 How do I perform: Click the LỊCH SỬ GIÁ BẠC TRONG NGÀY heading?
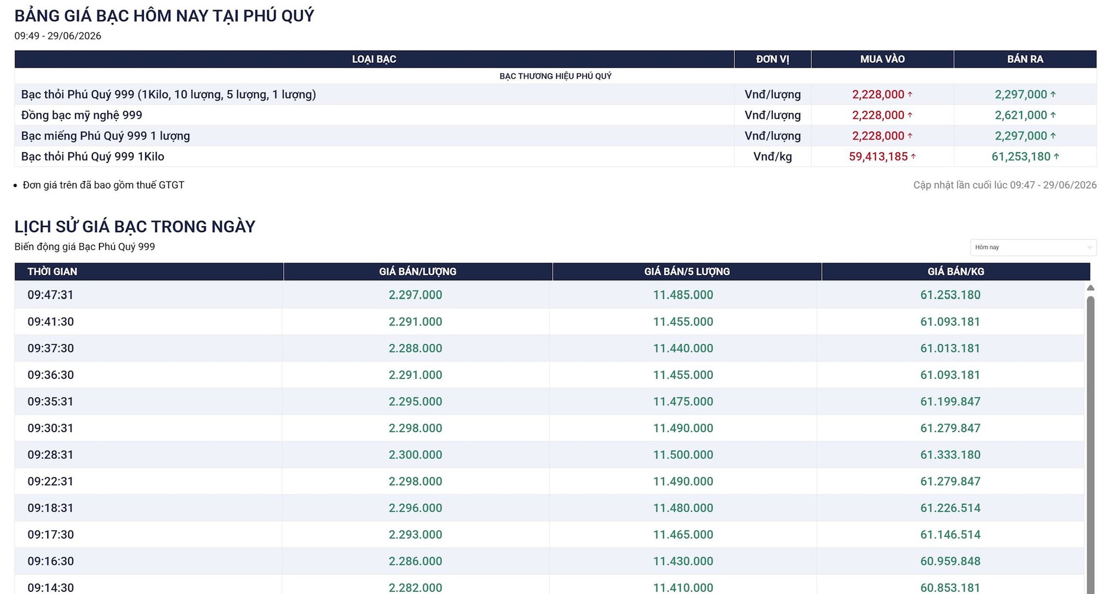click(135, 227)
